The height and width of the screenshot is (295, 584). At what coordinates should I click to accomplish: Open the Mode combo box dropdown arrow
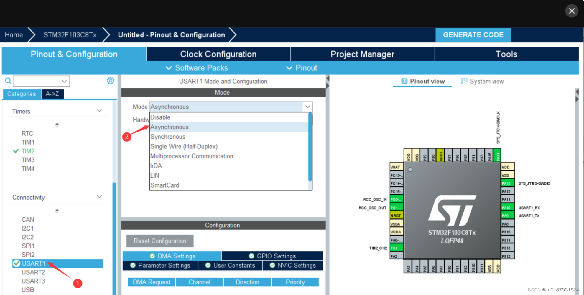coord(307,107)
